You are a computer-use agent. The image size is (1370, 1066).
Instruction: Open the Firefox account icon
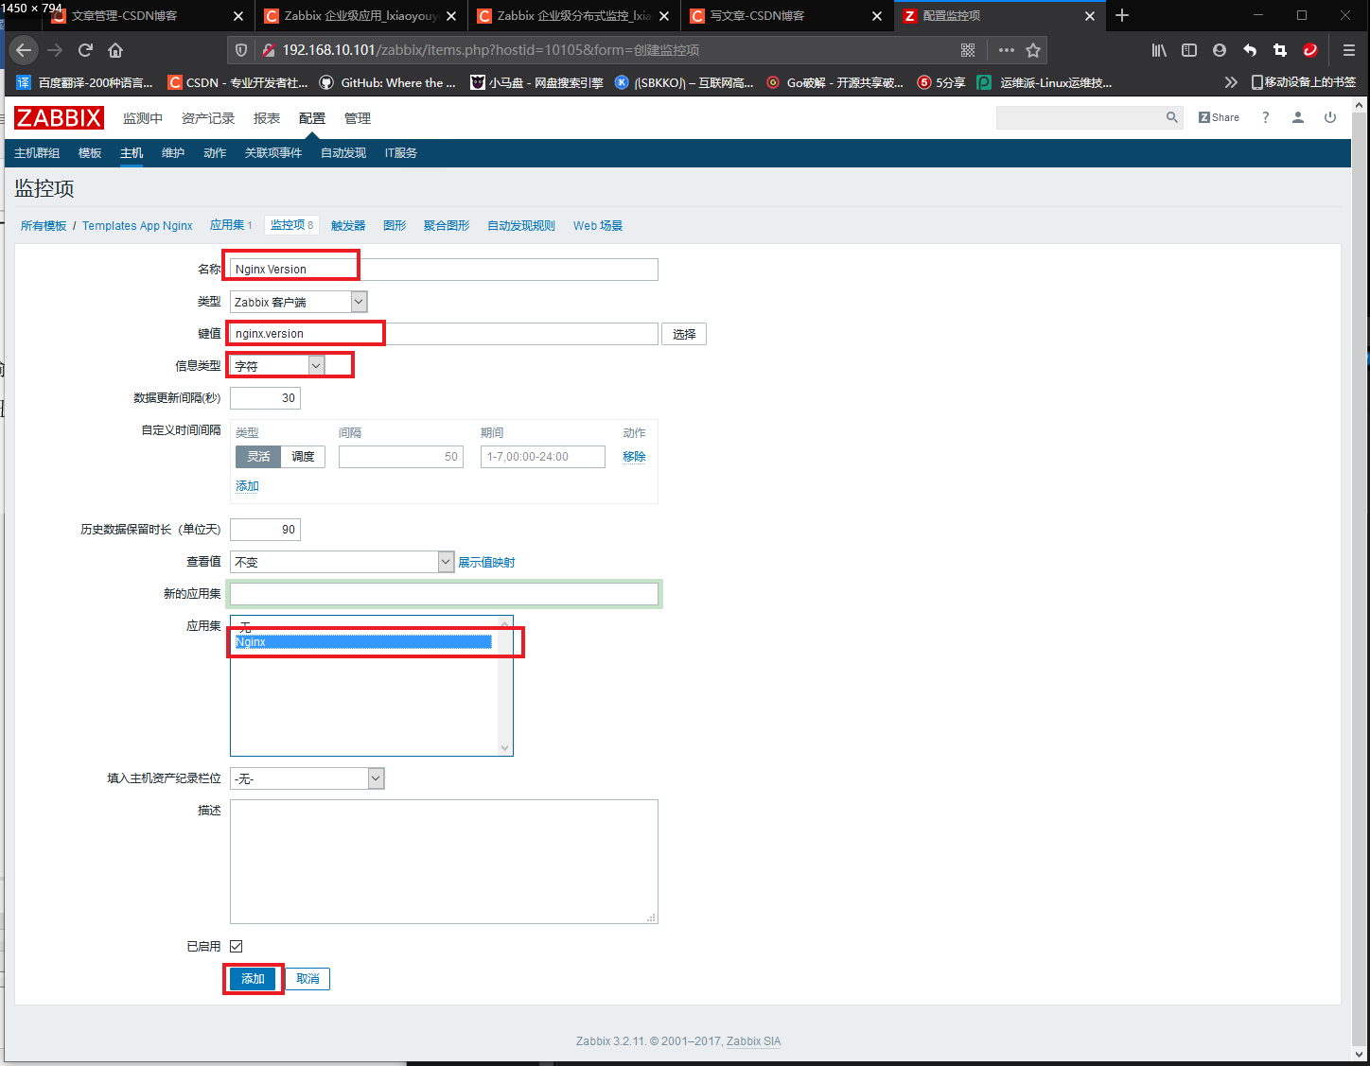click(x=1220, y=50)
